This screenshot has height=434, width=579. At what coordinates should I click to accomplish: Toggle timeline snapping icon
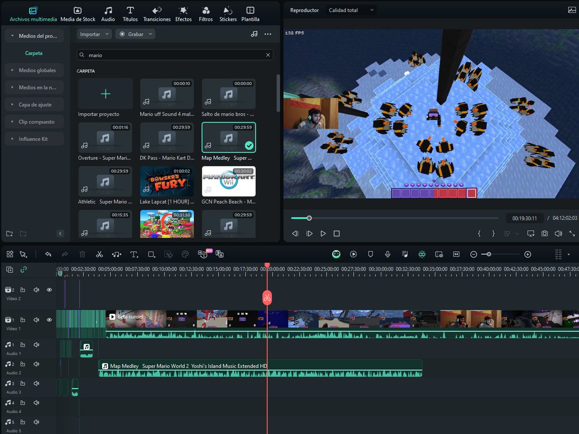pos(422,254)
